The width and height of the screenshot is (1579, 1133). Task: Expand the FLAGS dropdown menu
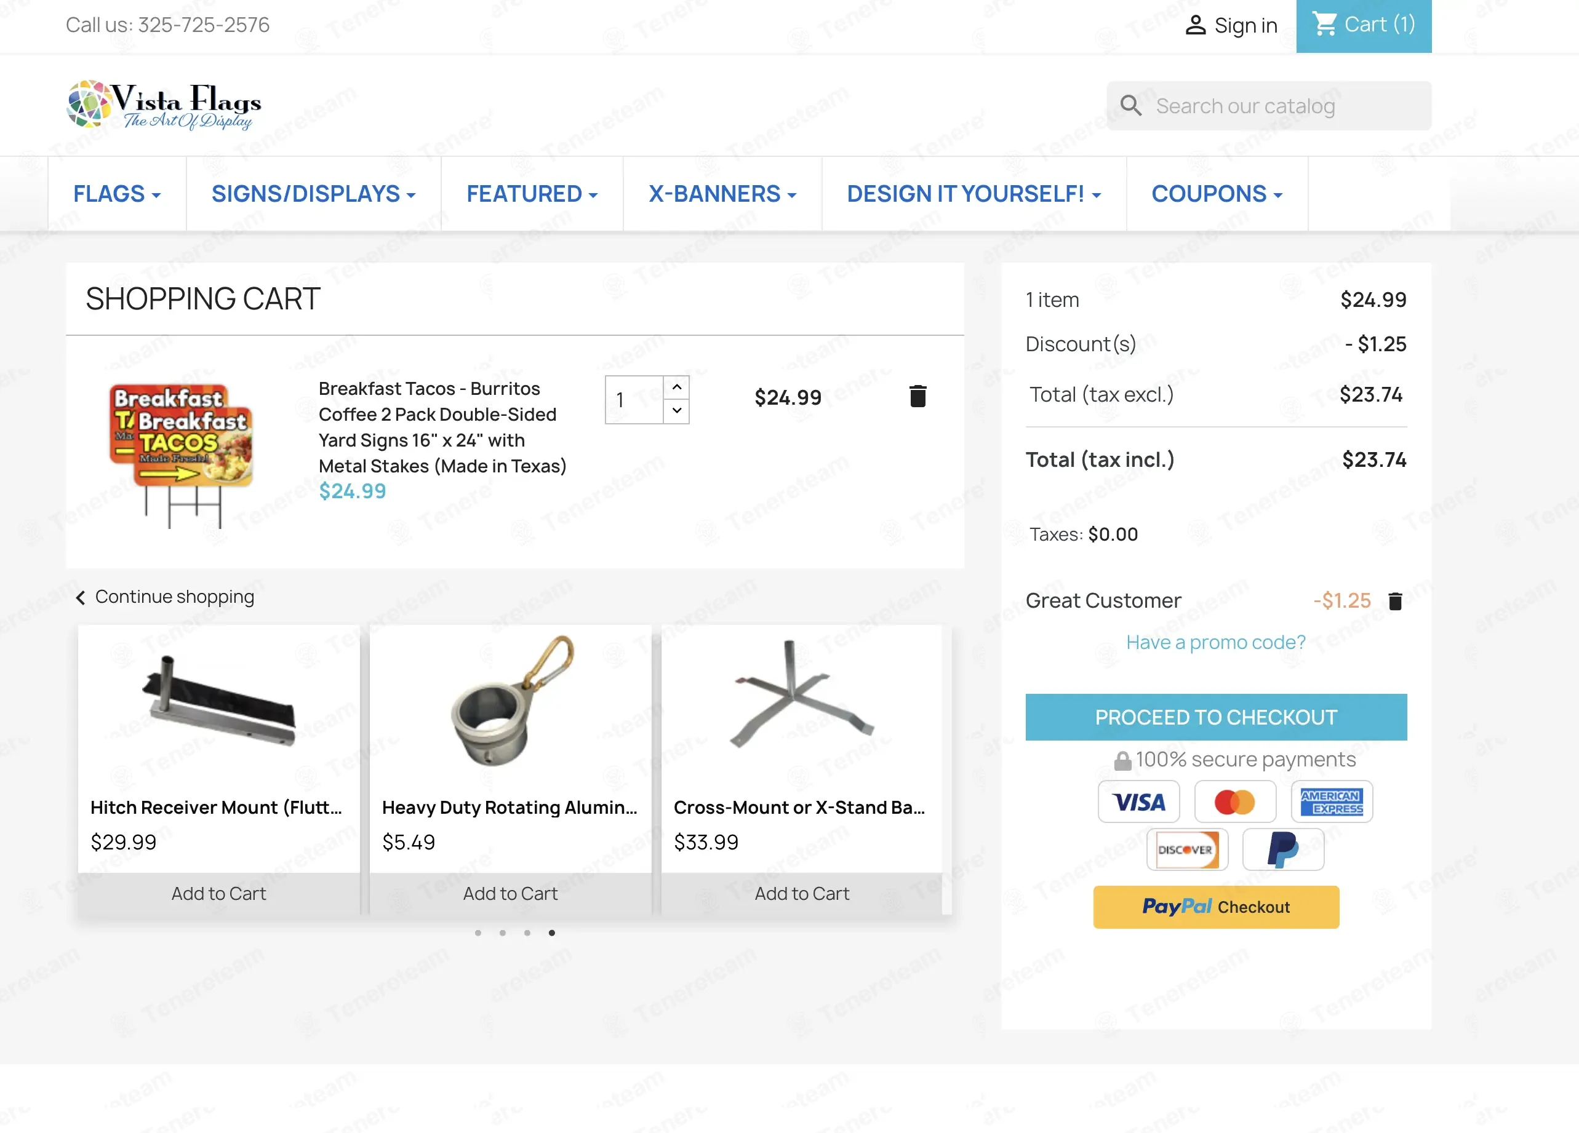click(117, 194)
